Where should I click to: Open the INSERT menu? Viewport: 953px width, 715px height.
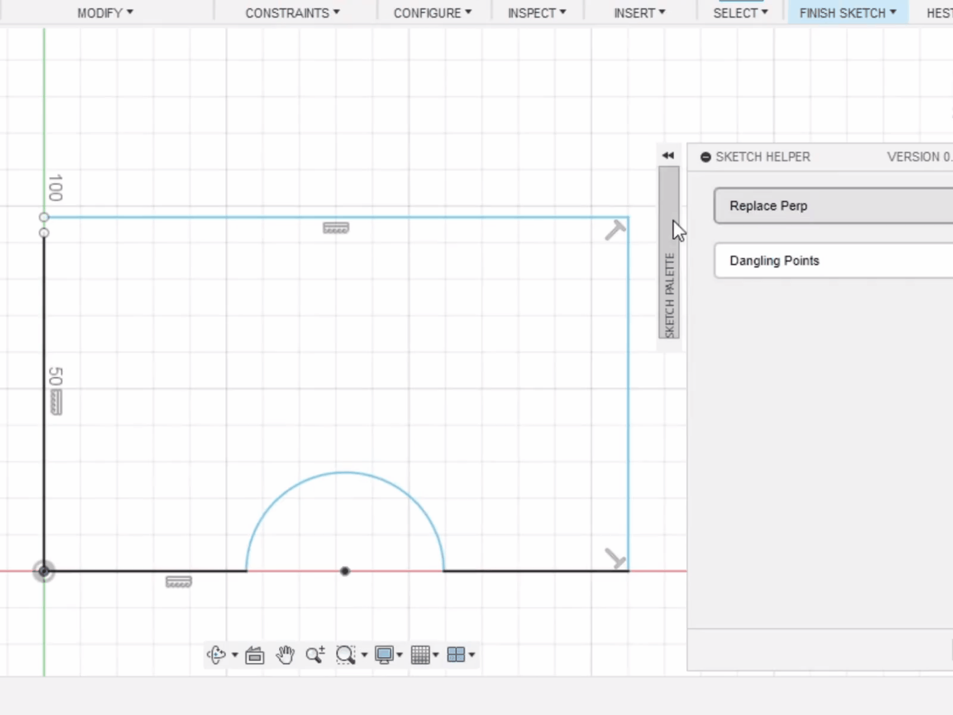click(x=640, y=13)
